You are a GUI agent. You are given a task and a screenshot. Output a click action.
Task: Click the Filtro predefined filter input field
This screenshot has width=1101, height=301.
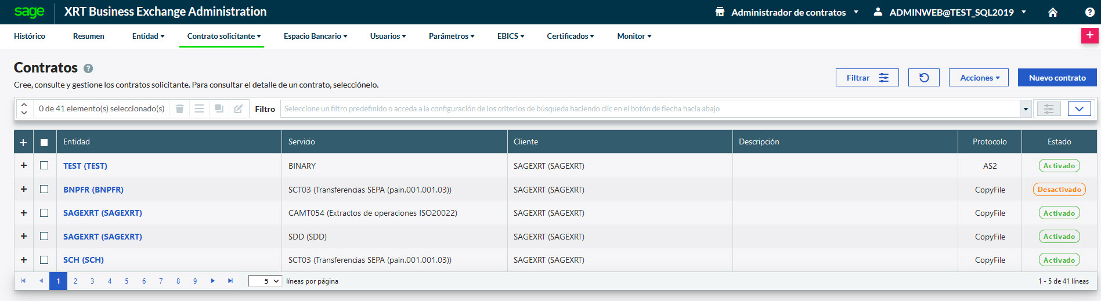[649, 108]
